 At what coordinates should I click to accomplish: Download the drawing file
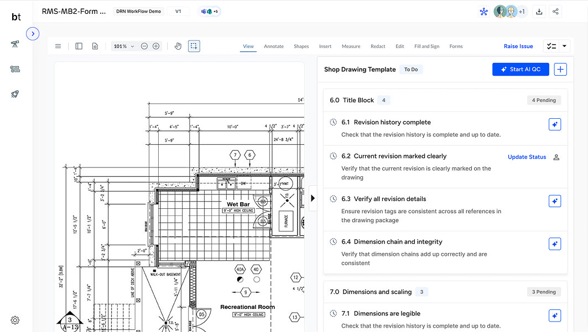point(539,11)
